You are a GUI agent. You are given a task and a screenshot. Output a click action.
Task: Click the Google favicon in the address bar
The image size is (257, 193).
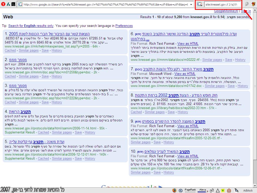(x=20, y=5)
